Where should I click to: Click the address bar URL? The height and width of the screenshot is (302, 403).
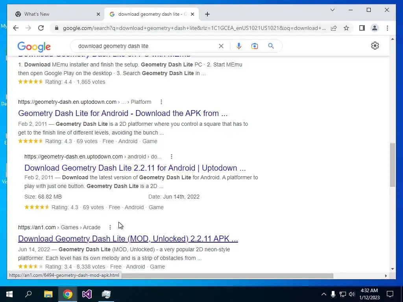click(x=194, y=28)
